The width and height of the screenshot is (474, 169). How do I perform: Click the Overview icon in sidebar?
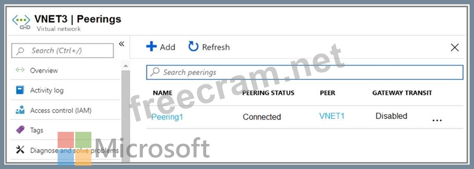coord(20,70)
